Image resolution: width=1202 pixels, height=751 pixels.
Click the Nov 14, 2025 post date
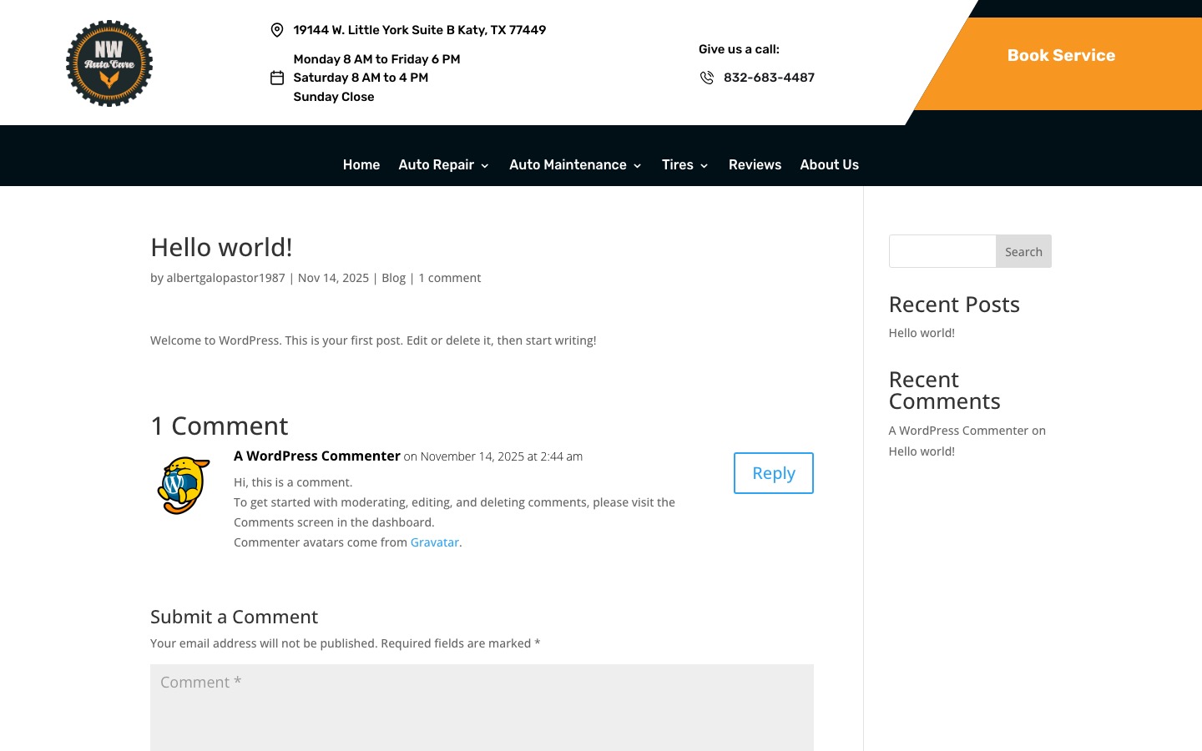(x=333, y=278)
